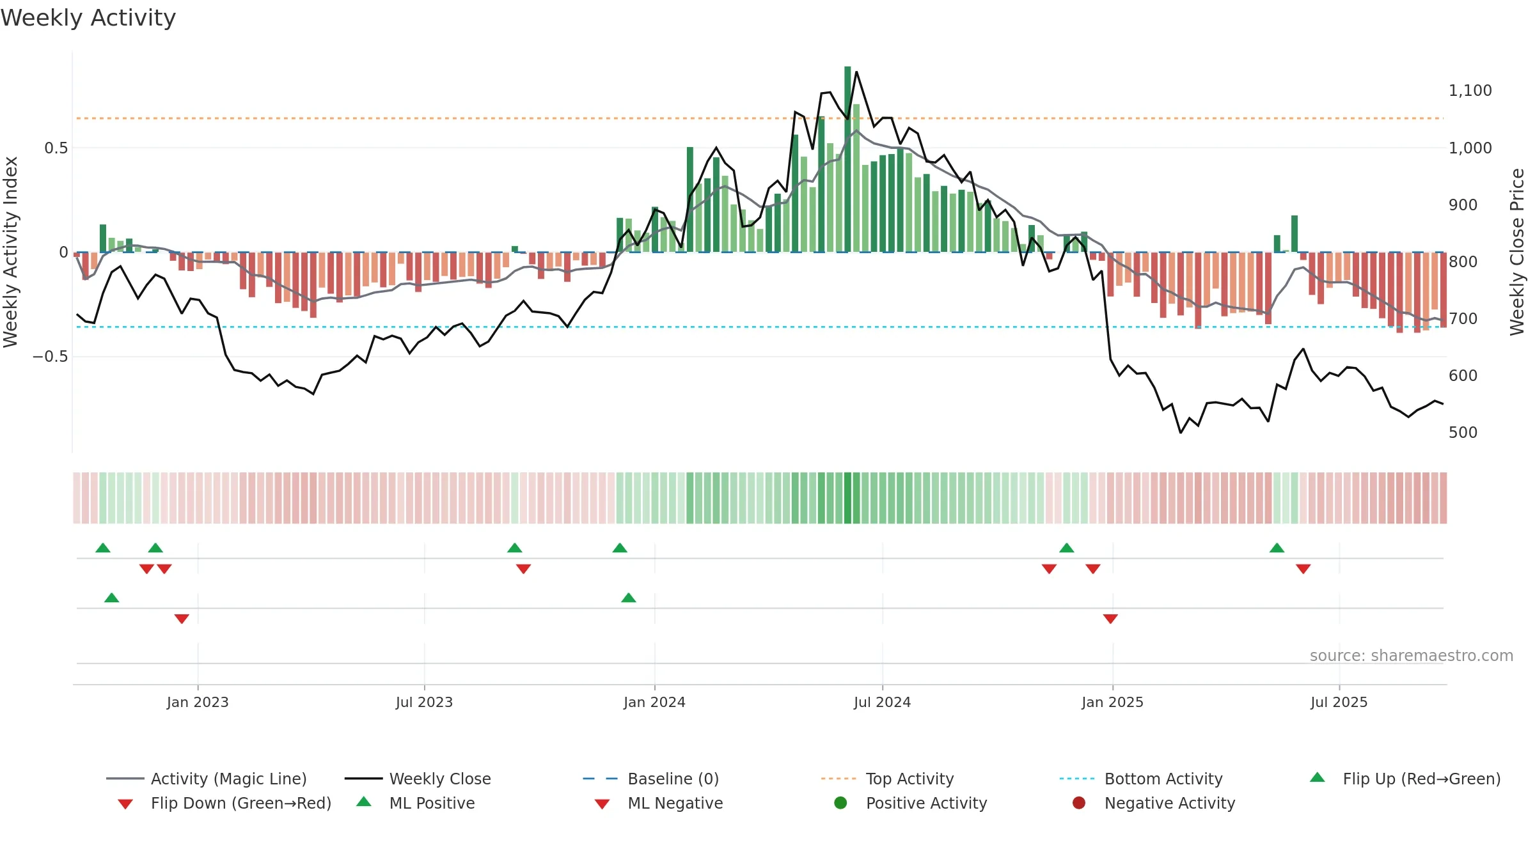
Task: Toggle the ML Negative legend entry
Action: (x=658, y=803)
